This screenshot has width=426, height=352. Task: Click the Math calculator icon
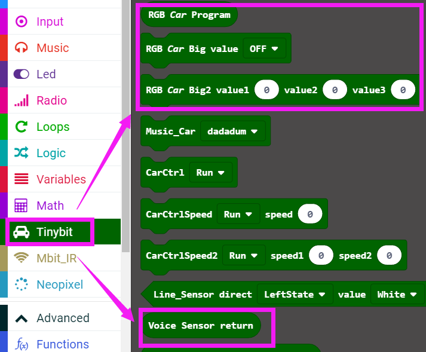point(22,206)
